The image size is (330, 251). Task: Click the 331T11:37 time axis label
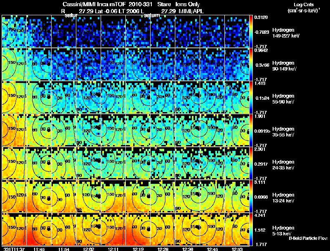click(x=14, y=249)
